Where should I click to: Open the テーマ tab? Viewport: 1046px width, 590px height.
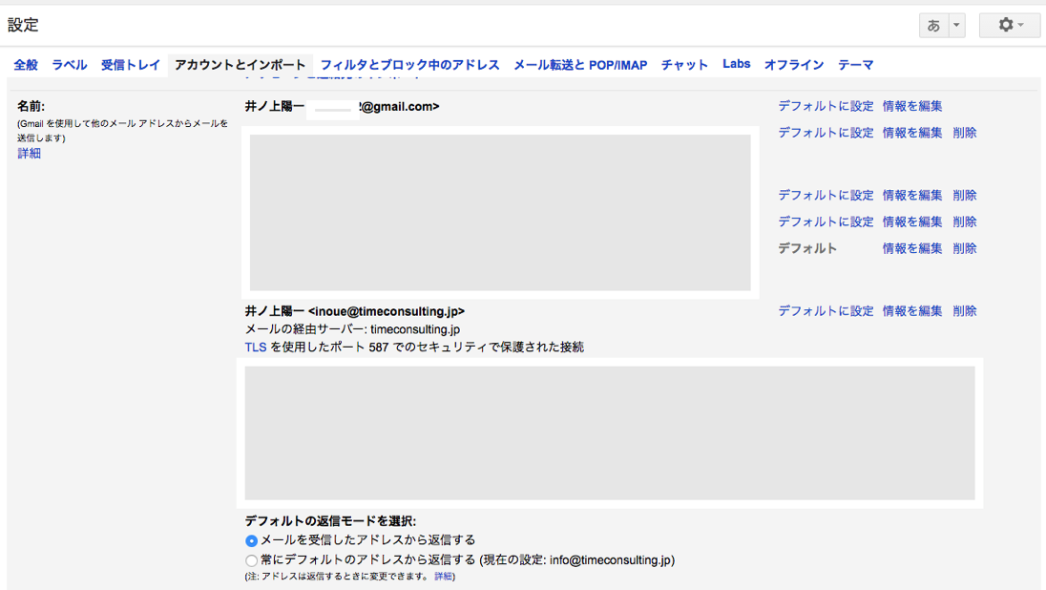click(856, 65)
